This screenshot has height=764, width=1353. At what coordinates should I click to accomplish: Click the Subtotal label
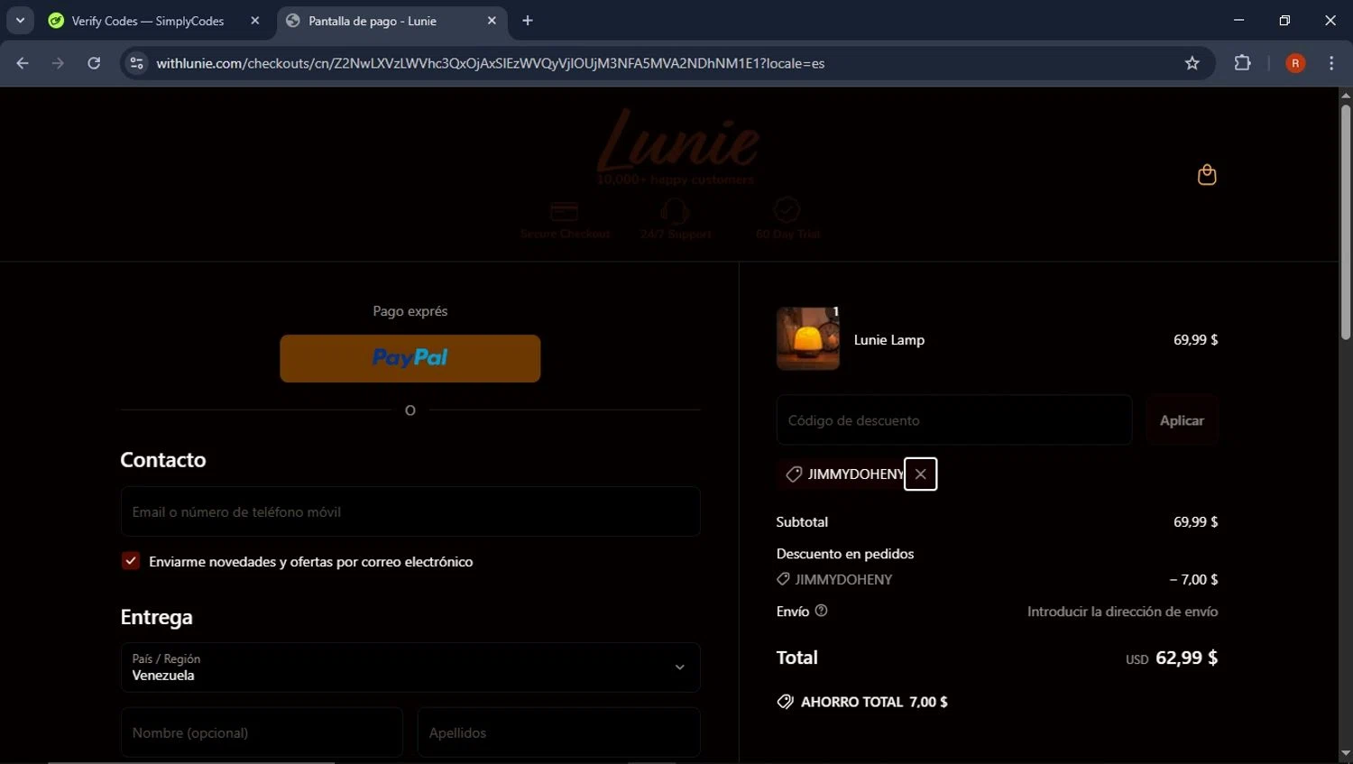coord(802,521)
